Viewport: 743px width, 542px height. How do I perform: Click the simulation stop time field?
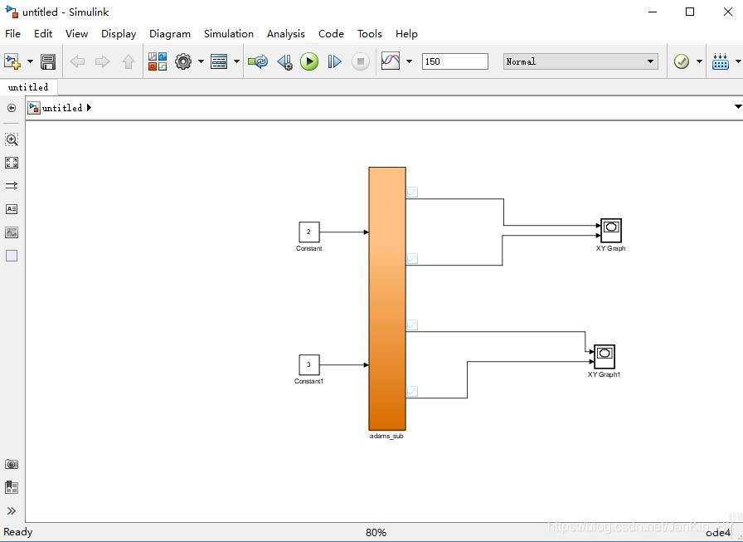coord(454,61)
